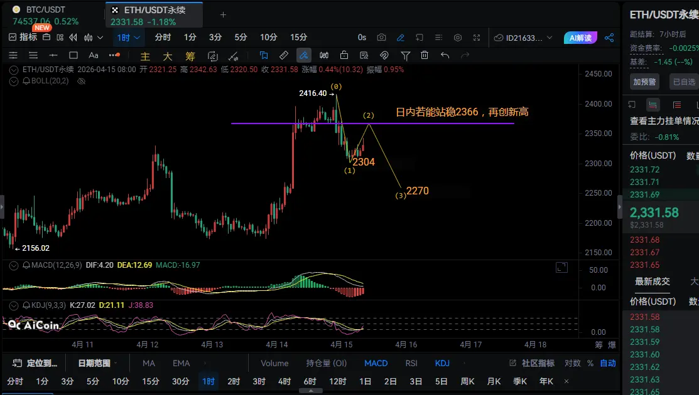This screenshot has height=395, width=699.
Task: Open the ID21633 account dropdown
Action: point(523,38)
